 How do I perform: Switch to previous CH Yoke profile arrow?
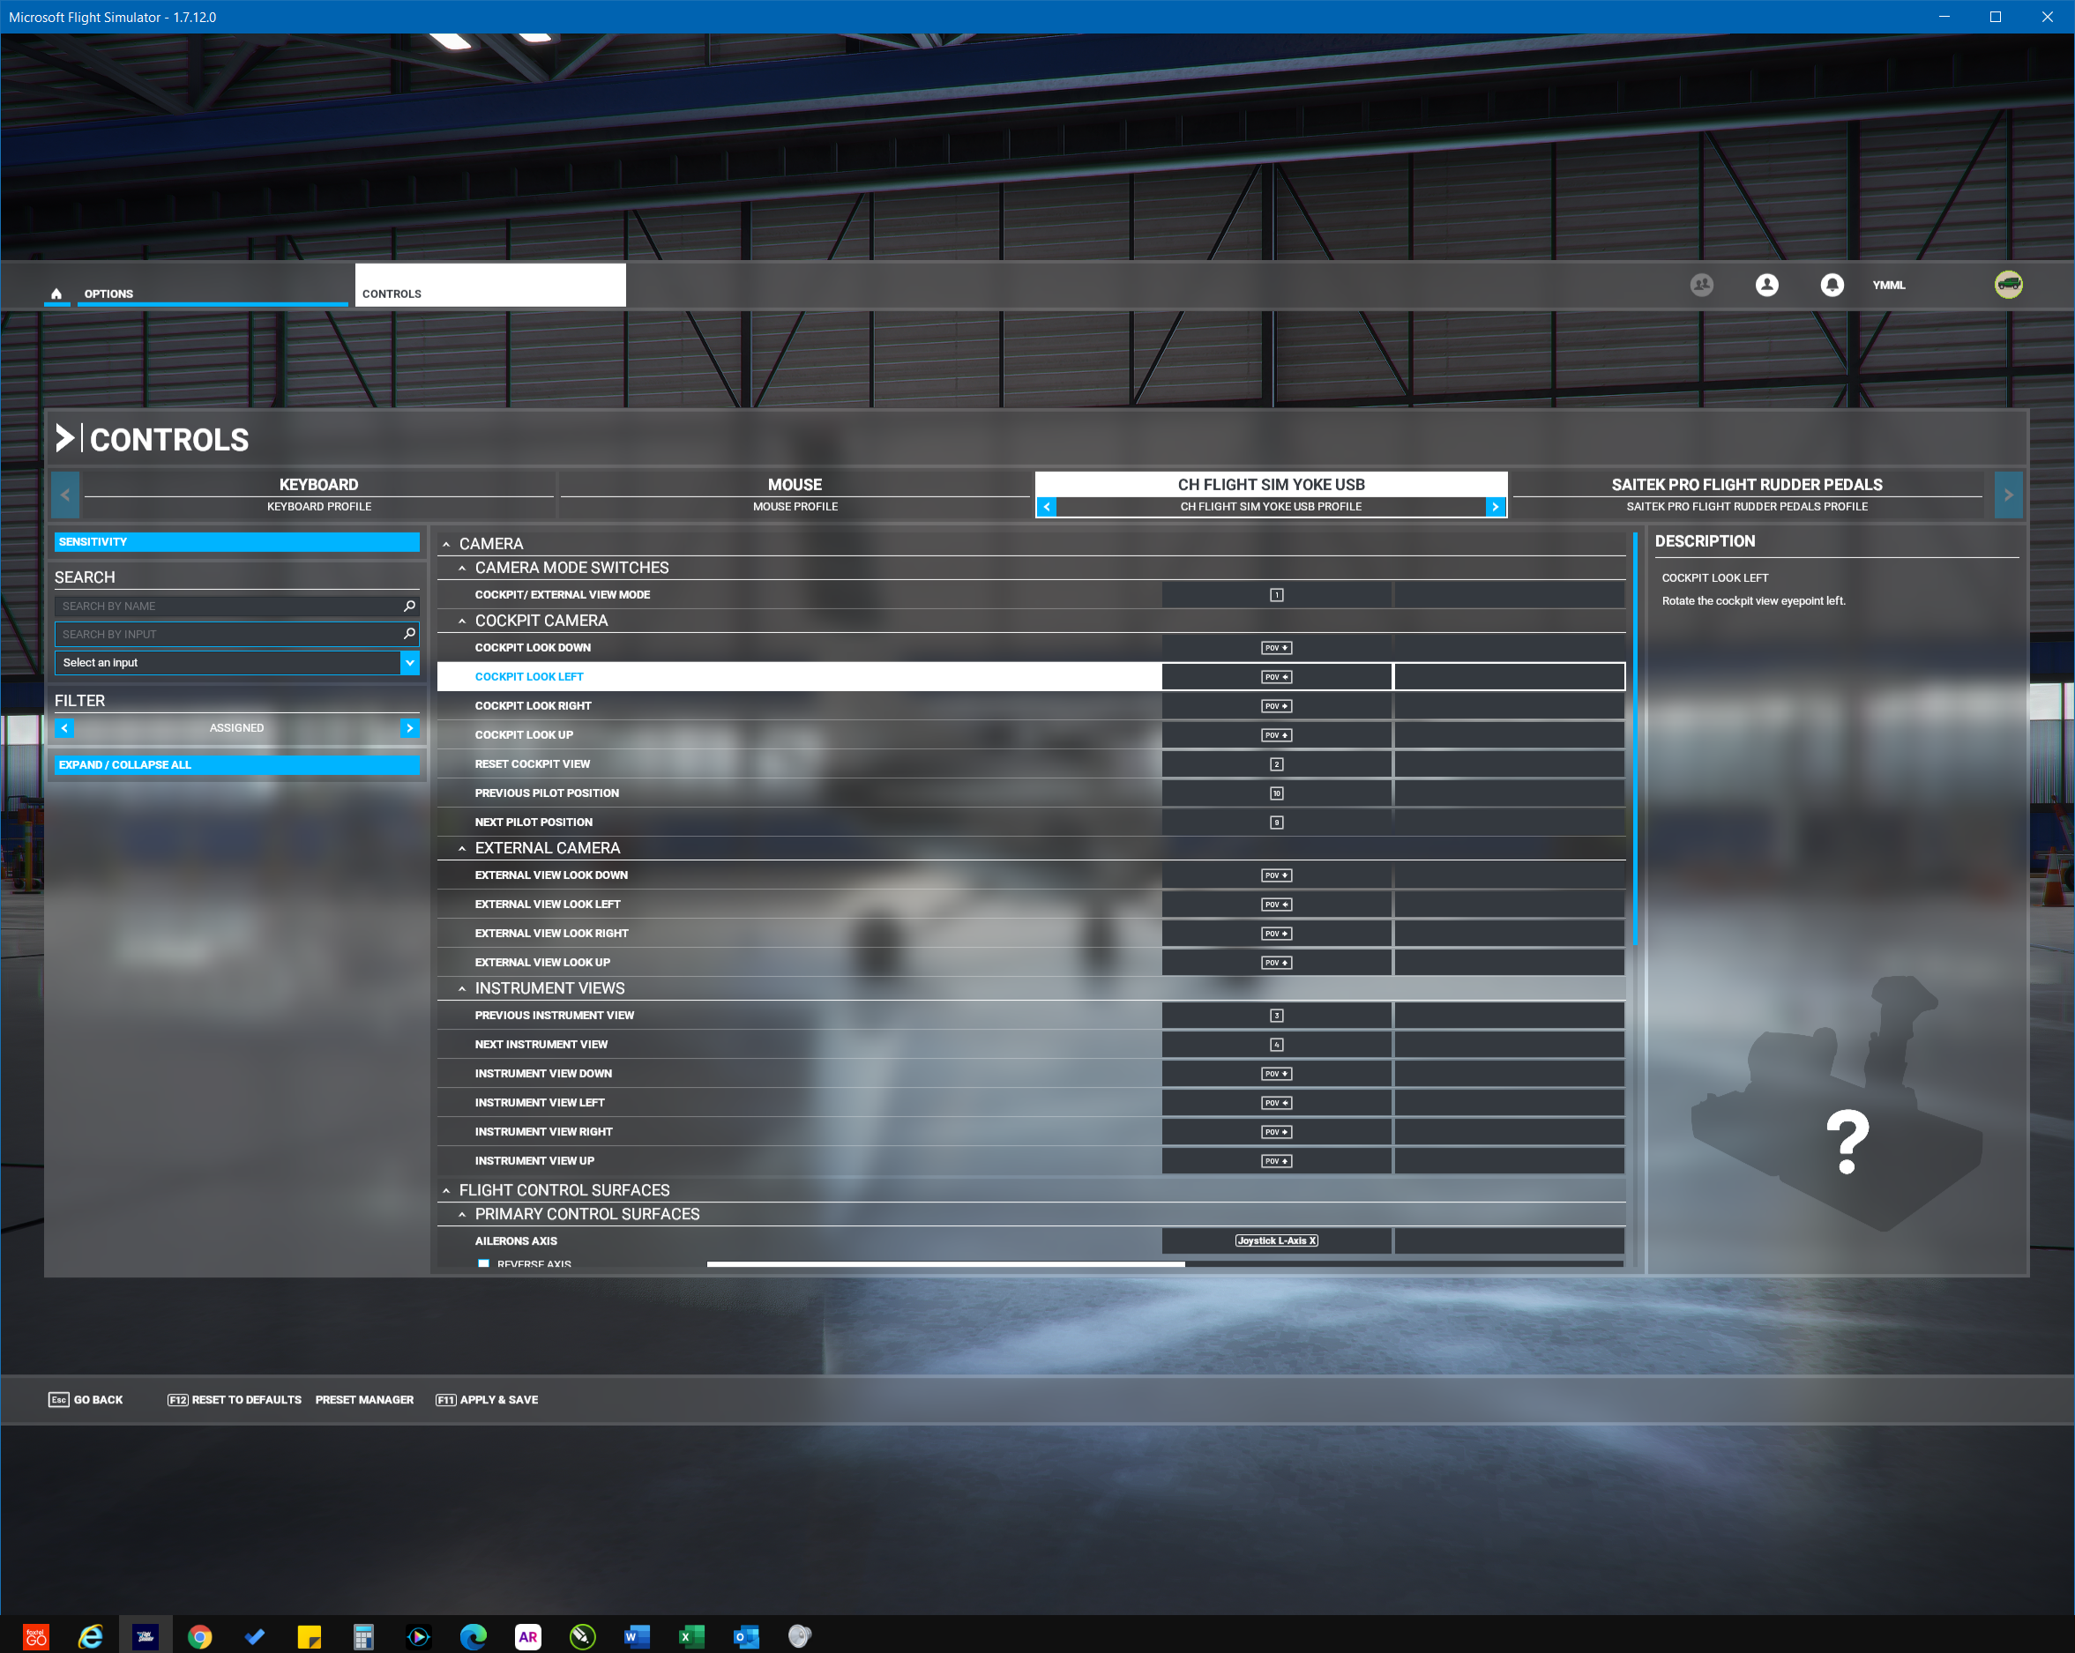(1047, 507)
